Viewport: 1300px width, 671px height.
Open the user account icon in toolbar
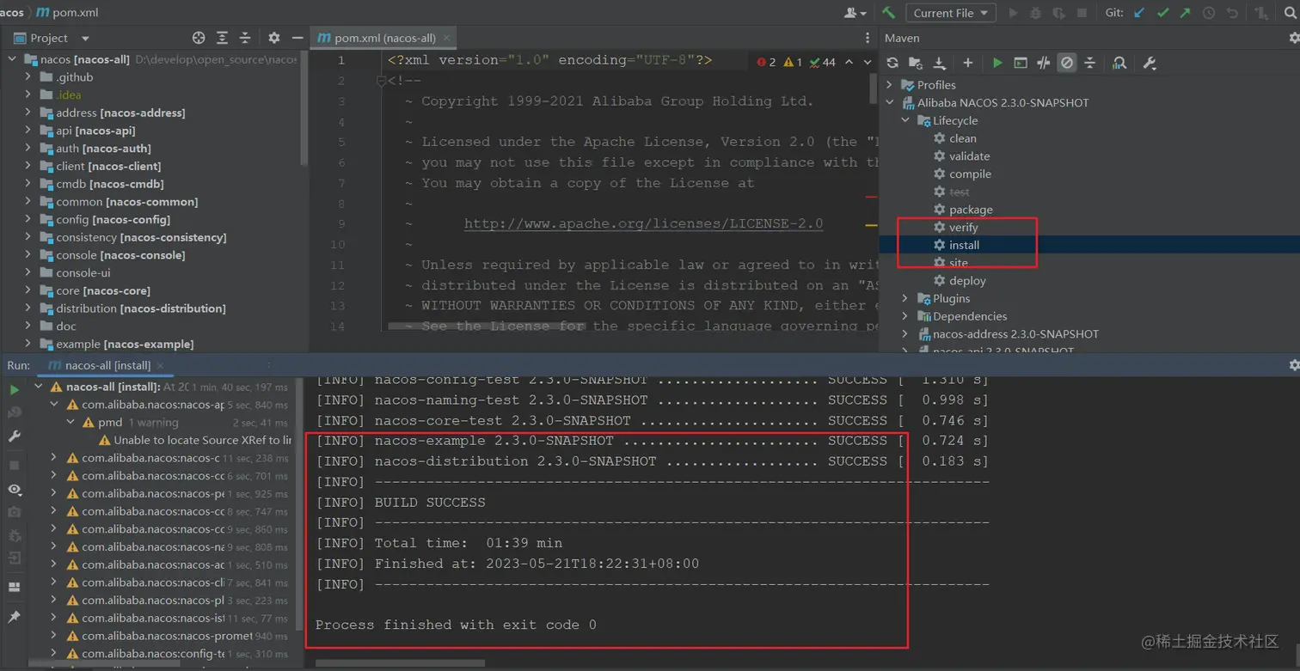pos(855,13)
